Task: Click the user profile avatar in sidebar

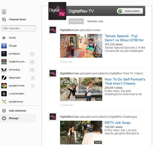Action: 4,12
